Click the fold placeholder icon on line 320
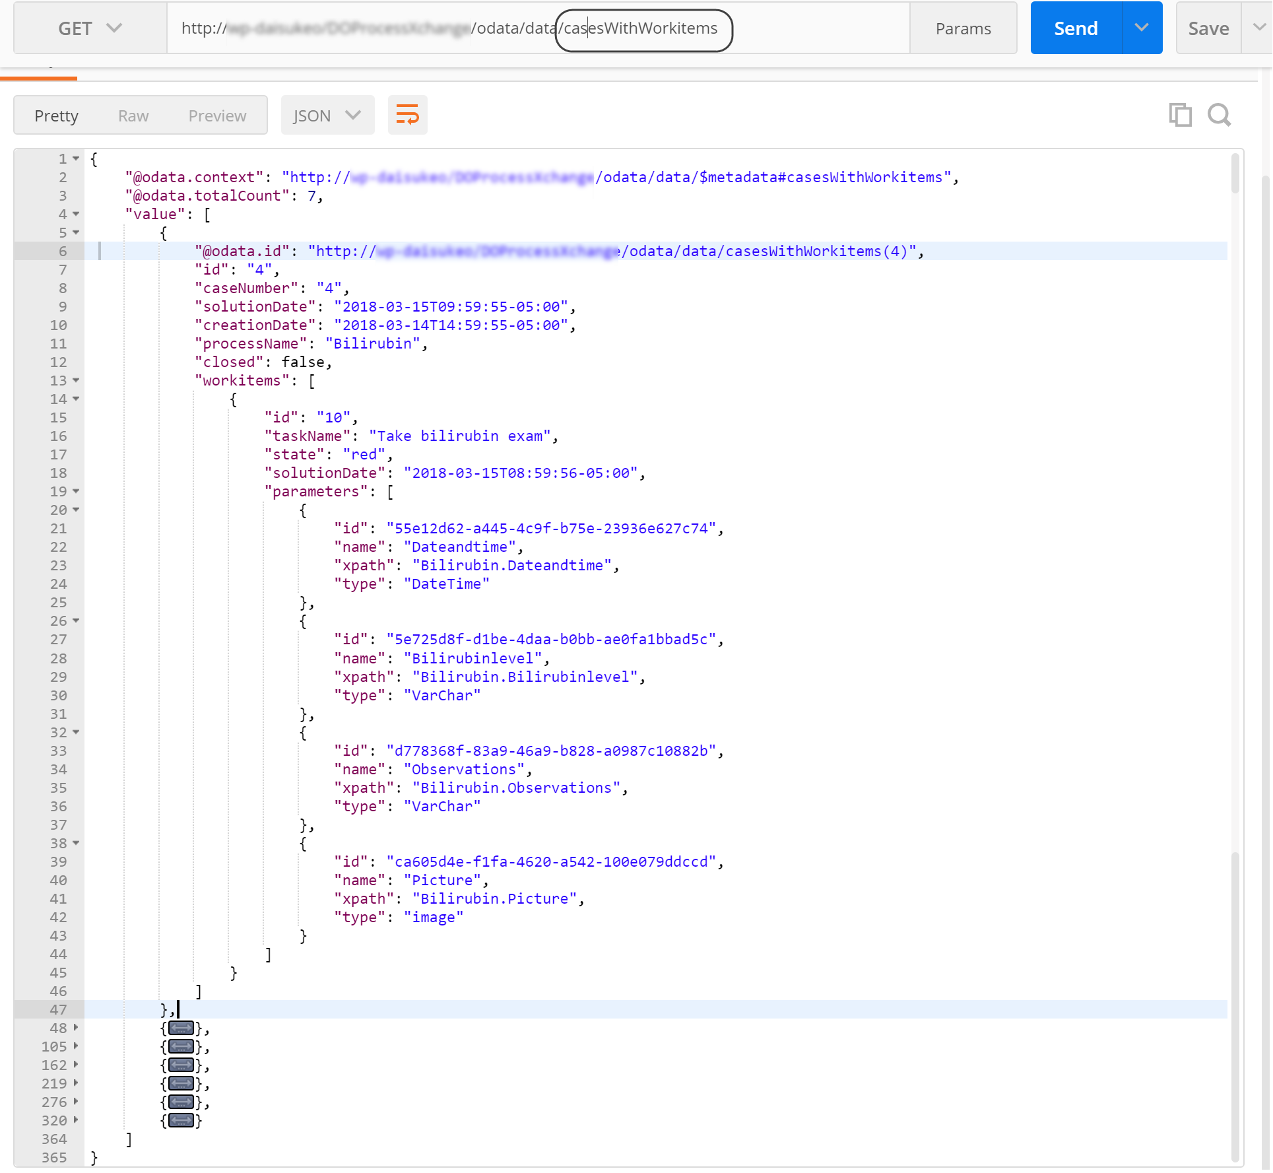Image resolution: width=1273 pixels, height=1173 pixels. pyautogui.click(x=181, y=1120)
